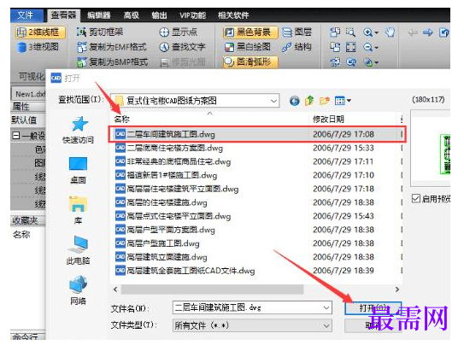Viewport: 464px width, 345px height.
Task: Select the 3维视图 icon
Action: (21, 47)
